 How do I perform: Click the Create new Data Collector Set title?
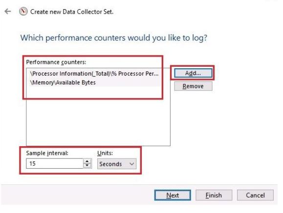point(72,12)
